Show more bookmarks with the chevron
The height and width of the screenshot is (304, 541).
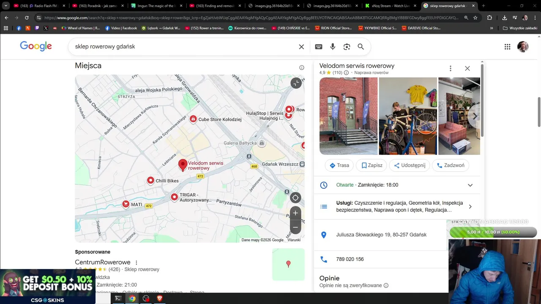point(492,28)
